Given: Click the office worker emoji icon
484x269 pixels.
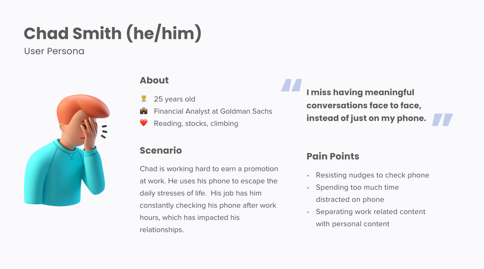Looking at the screenshot, I should pos(143,98).
